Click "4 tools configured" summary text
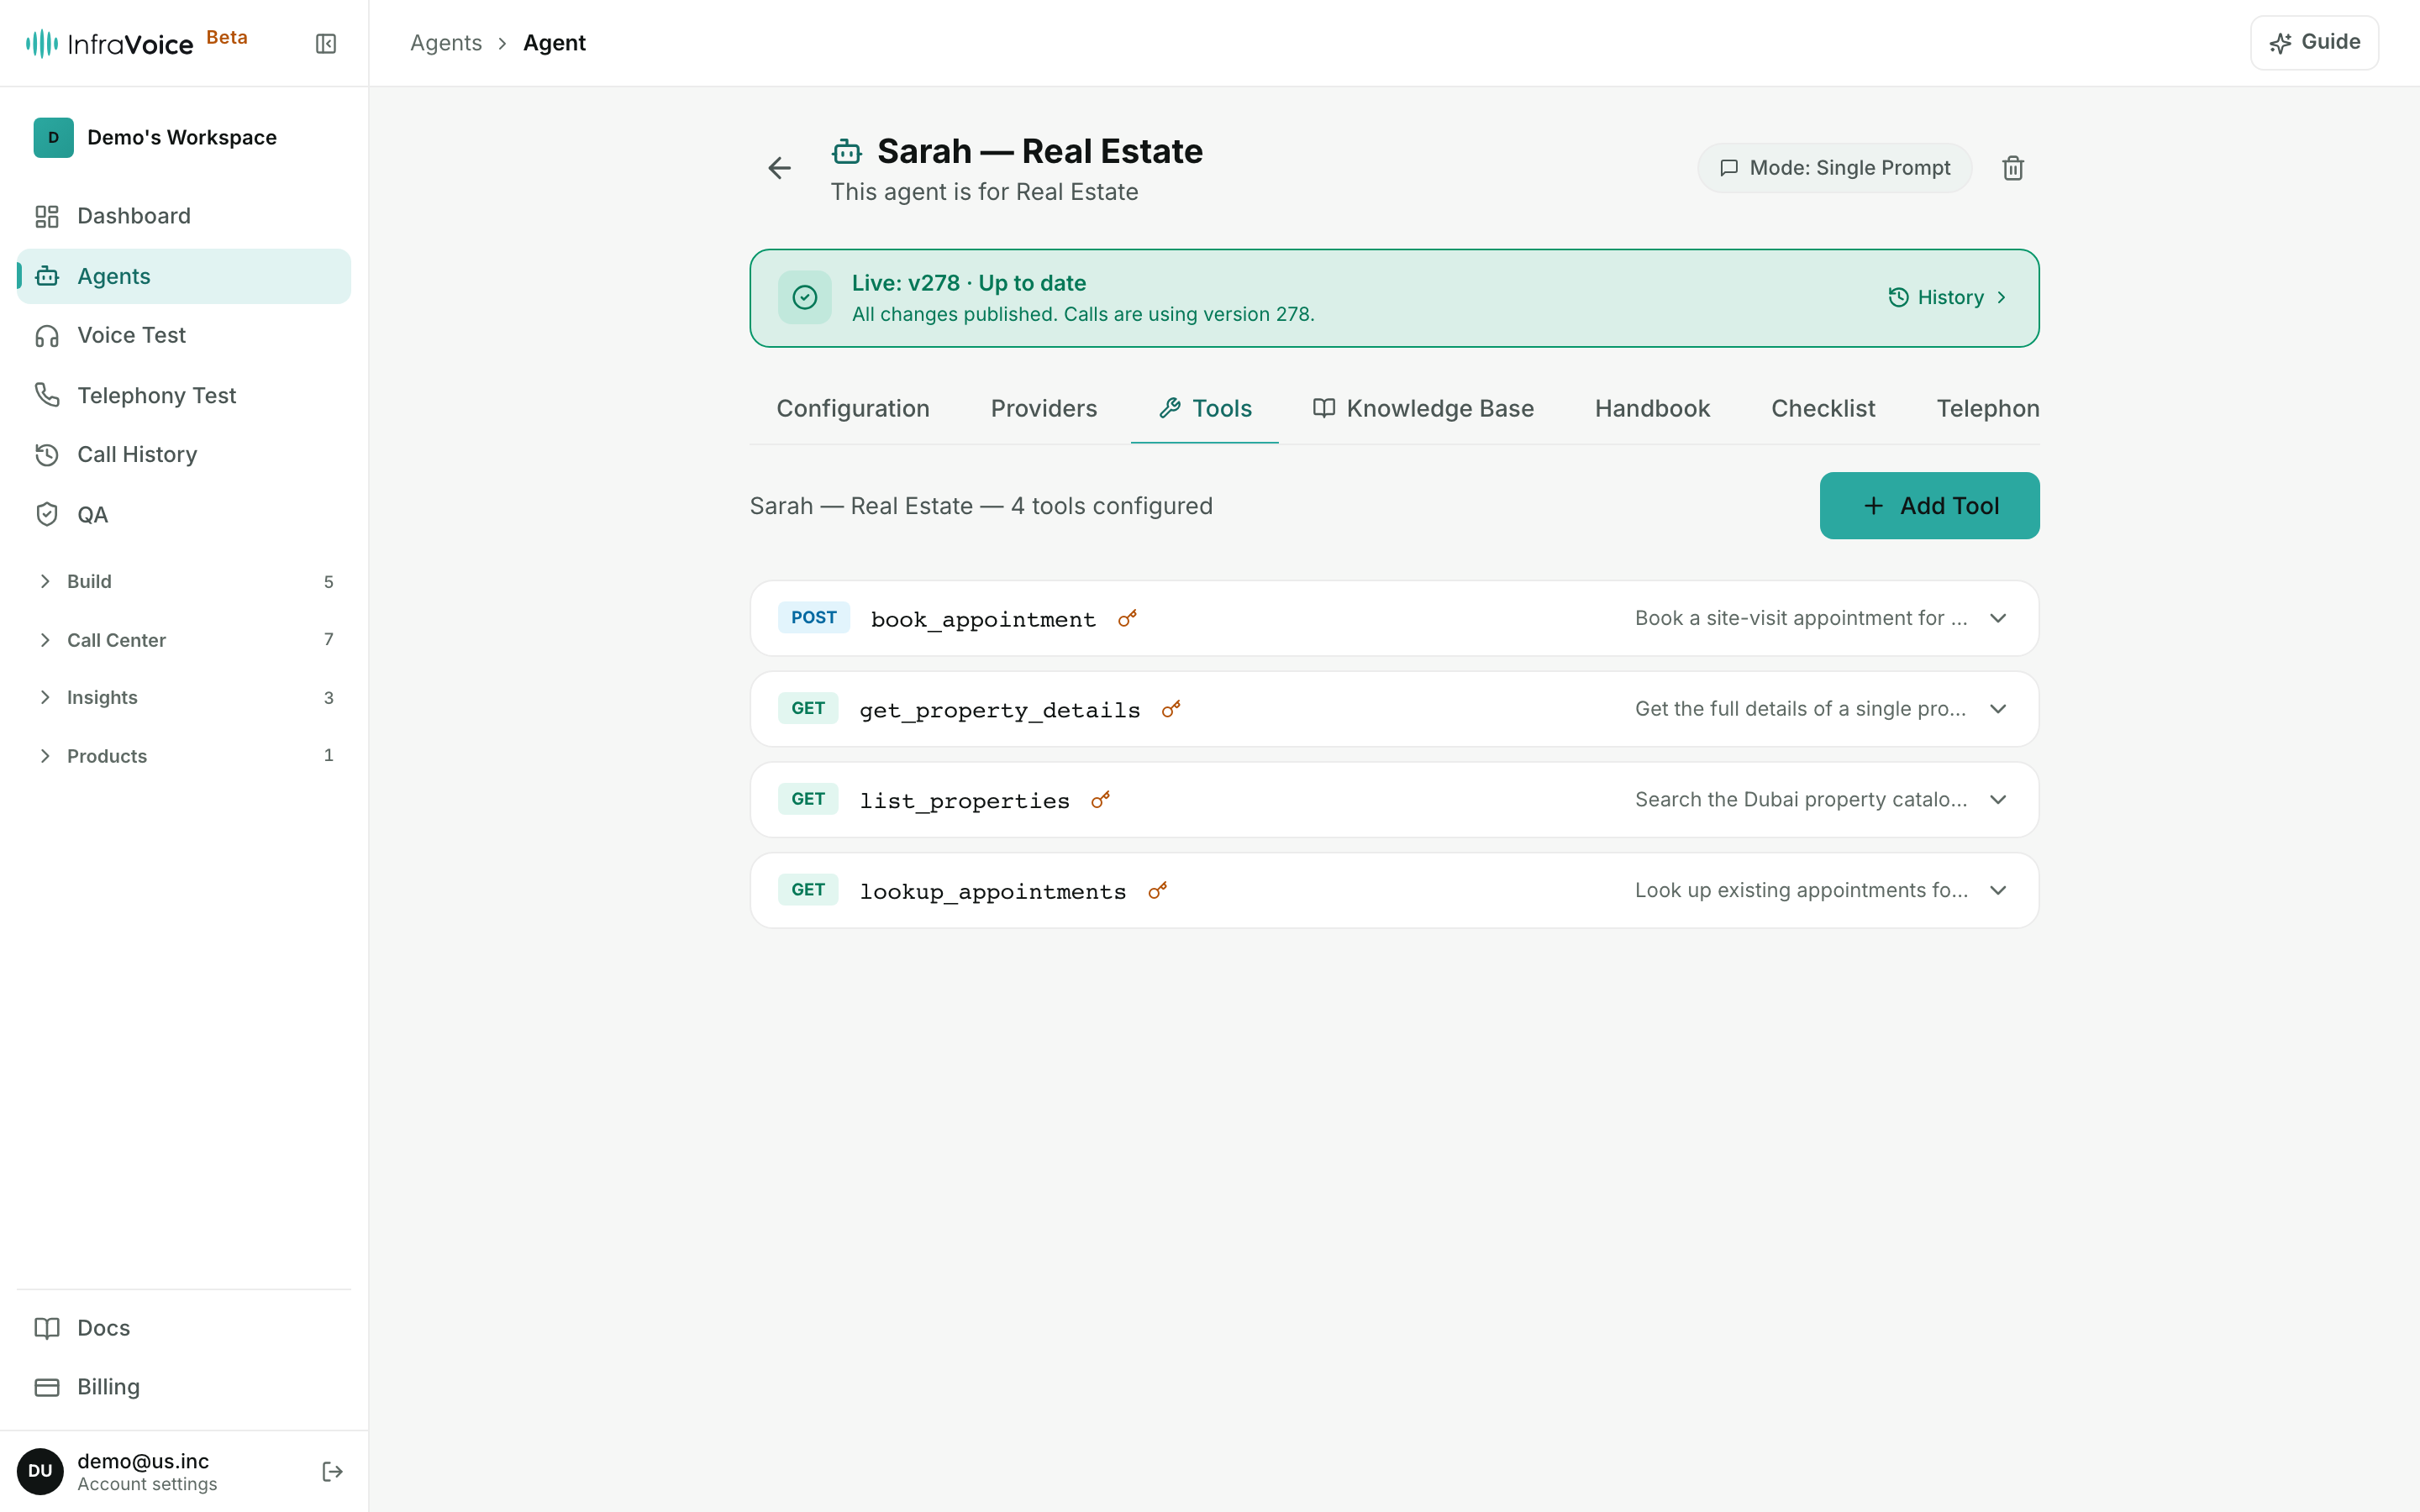Image resolution: width=2420 pixels, height=1512 pixels. click(1111, 506)
